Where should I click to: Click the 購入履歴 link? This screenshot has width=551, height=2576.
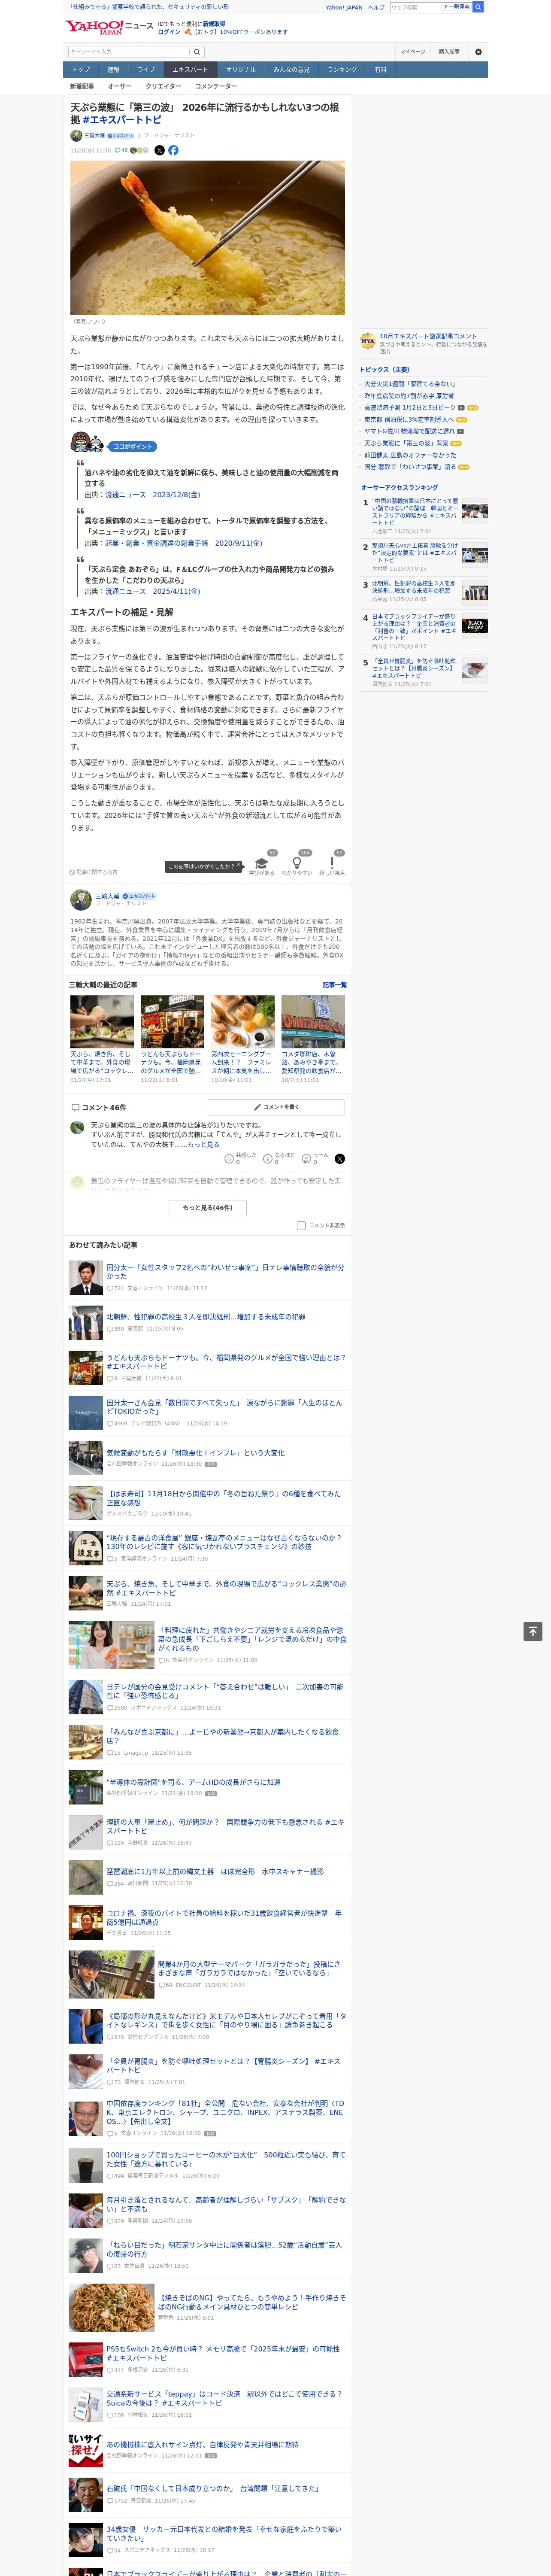click(x=449, y=52)
